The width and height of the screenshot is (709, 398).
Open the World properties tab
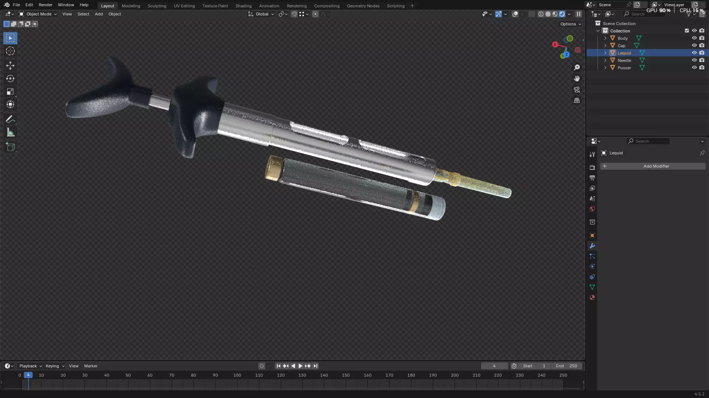592,209
